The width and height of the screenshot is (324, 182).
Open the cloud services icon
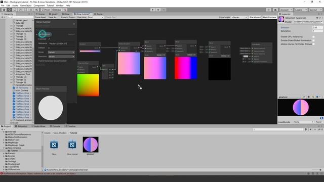coord(275,10)
